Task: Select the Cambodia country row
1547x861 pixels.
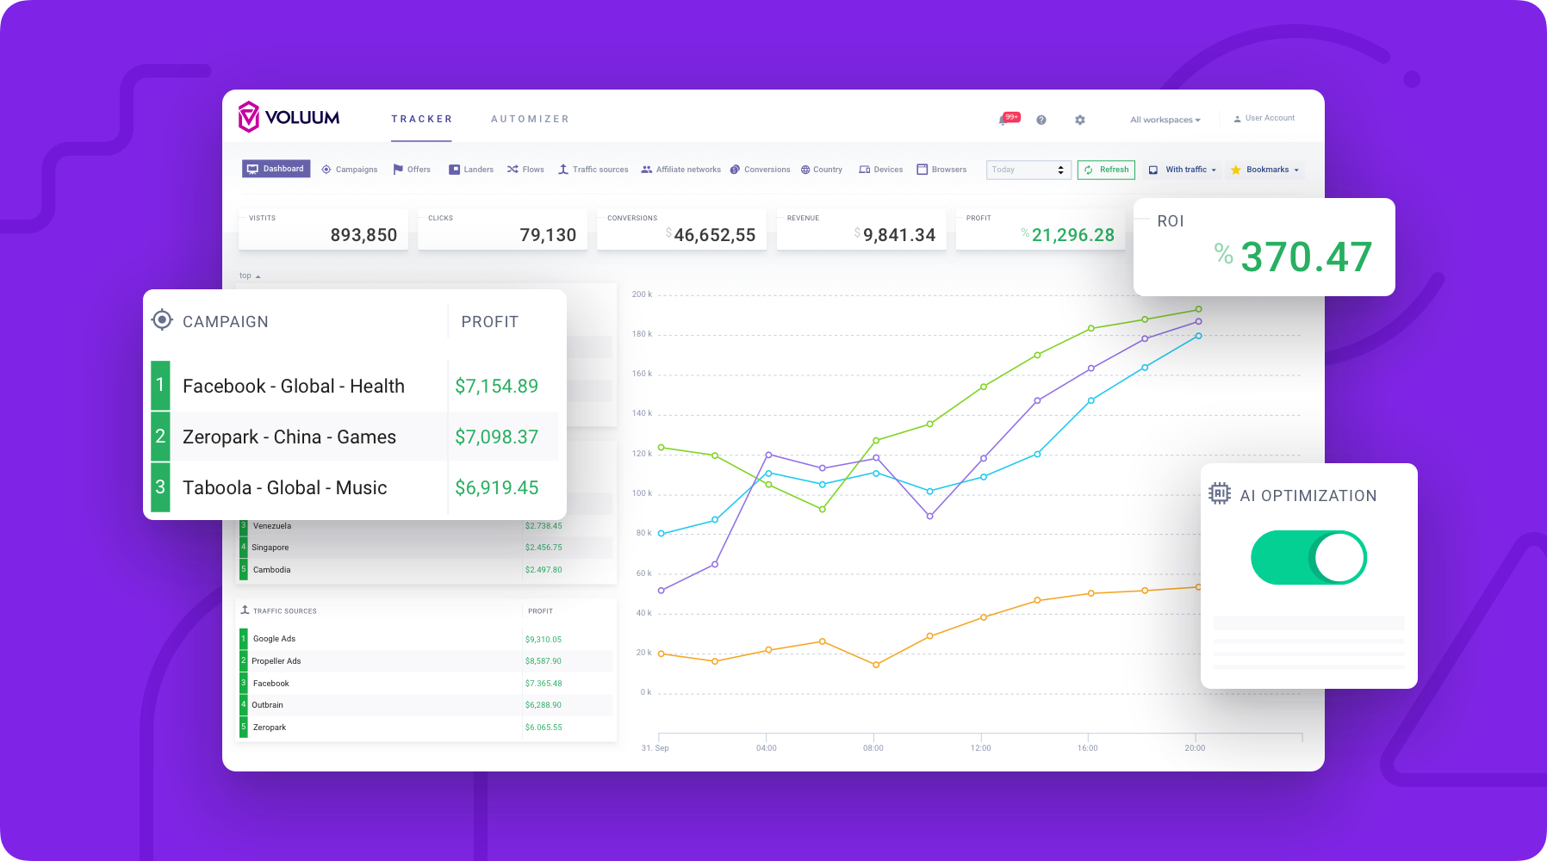Action: tap(426, 570)
